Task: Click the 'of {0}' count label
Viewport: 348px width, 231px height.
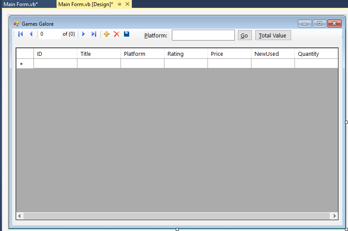Action: [x=69, y=34]
